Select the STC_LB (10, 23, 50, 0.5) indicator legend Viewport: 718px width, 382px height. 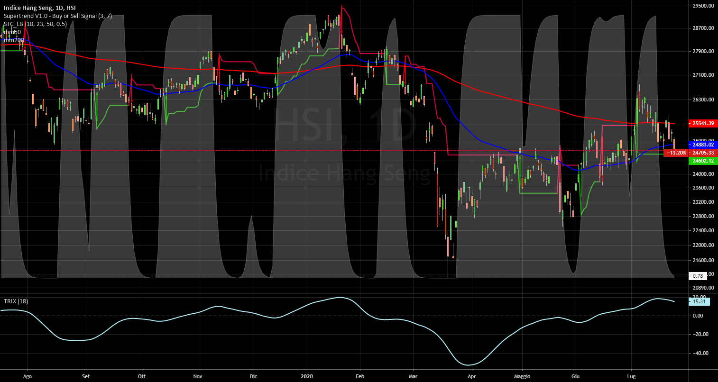[35, 24]
